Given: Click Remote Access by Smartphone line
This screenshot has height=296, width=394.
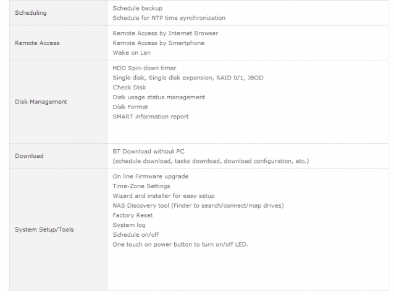Looking at the screenshot, I should [x=158, y=43].
